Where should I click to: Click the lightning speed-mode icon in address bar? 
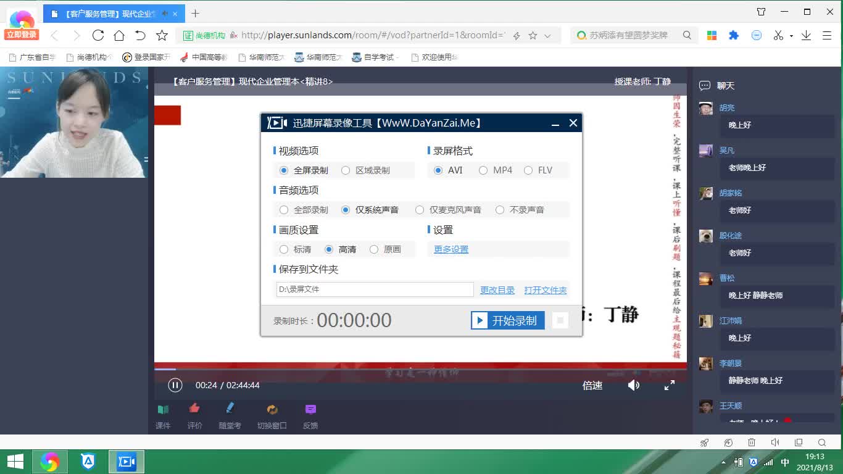(x=517, y=36)
